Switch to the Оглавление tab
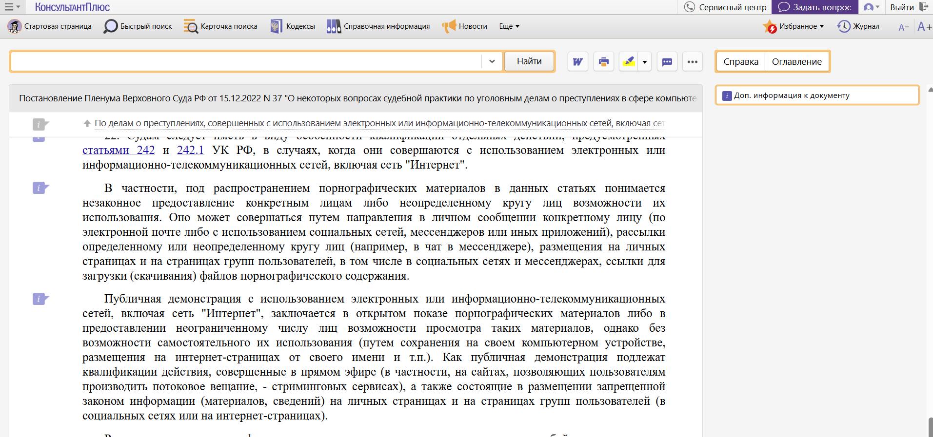Screen dimensions: 933x437 pos(797,62)
